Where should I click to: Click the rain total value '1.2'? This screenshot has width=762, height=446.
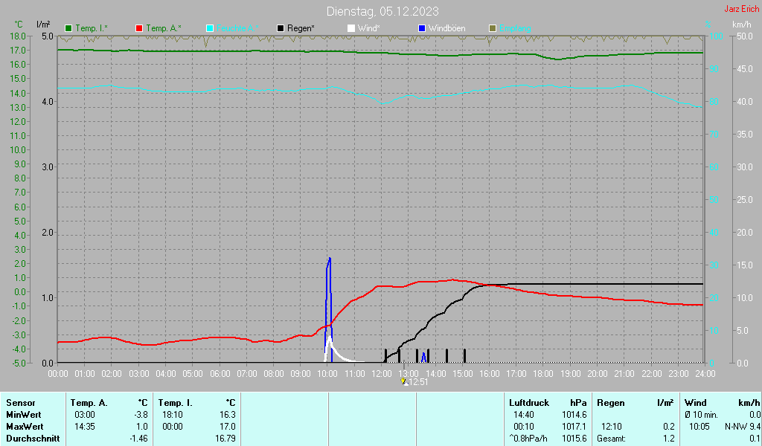click(669, 439)
